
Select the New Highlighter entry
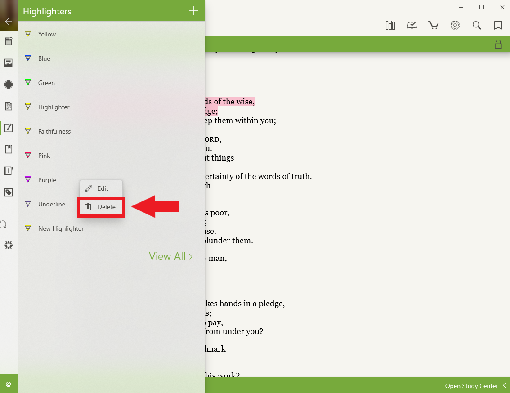pos(61,228)
